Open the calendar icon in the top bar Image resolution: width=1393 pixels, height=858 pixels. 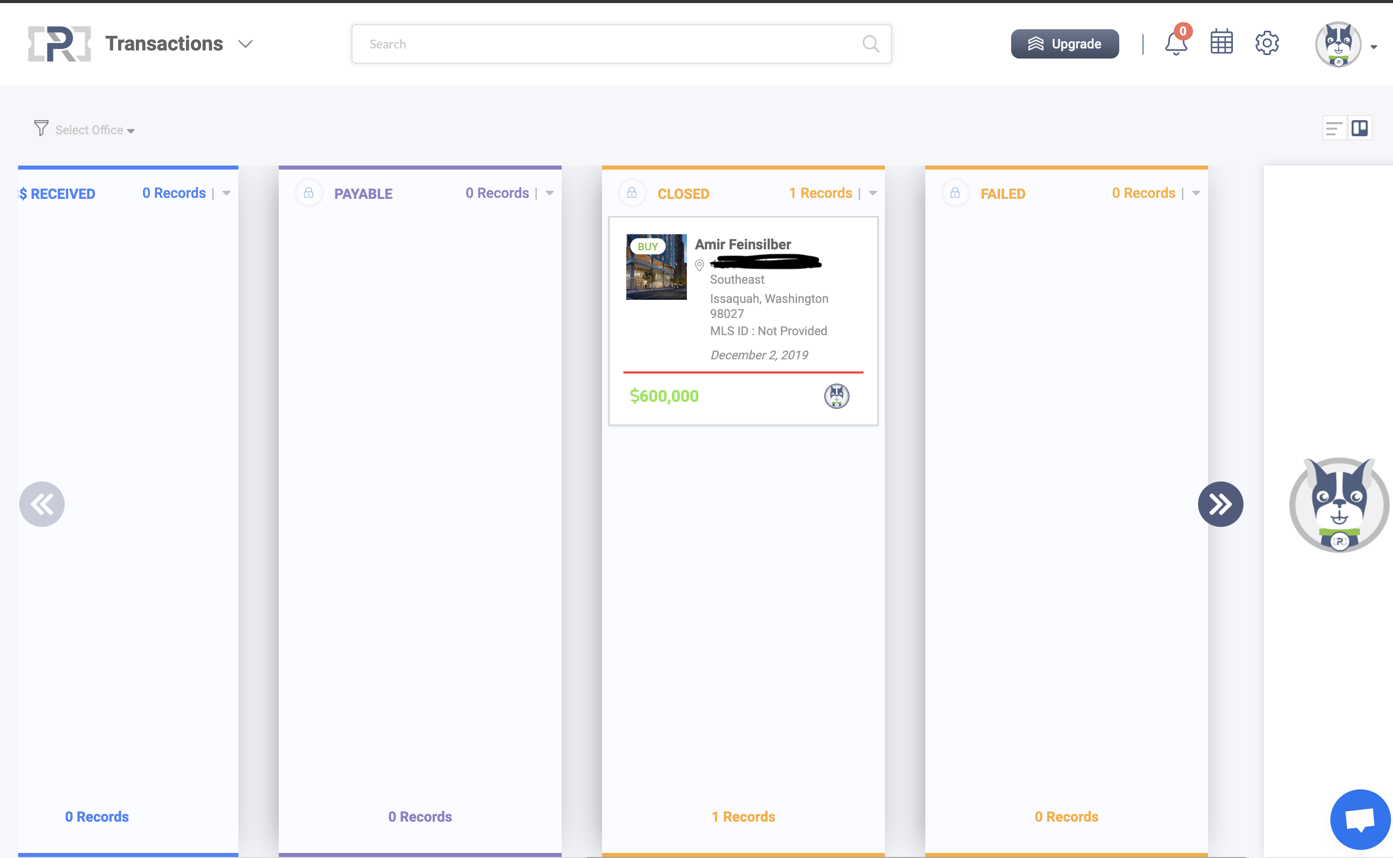pos(1221,42)
